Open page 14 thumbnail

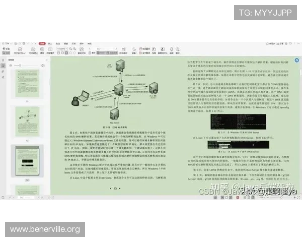pyautogui.click(x=27, y=161)
